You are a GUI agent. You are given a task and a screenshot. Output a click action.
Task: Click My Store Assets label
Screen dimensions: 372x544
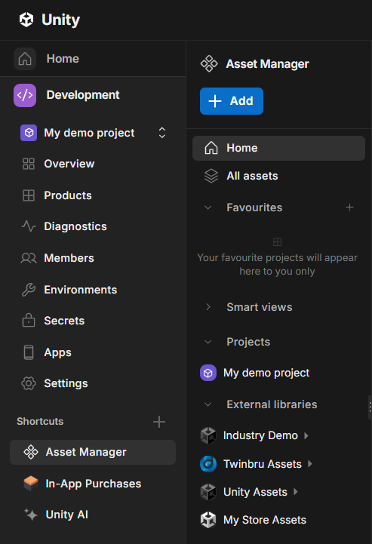pos(265,520)
